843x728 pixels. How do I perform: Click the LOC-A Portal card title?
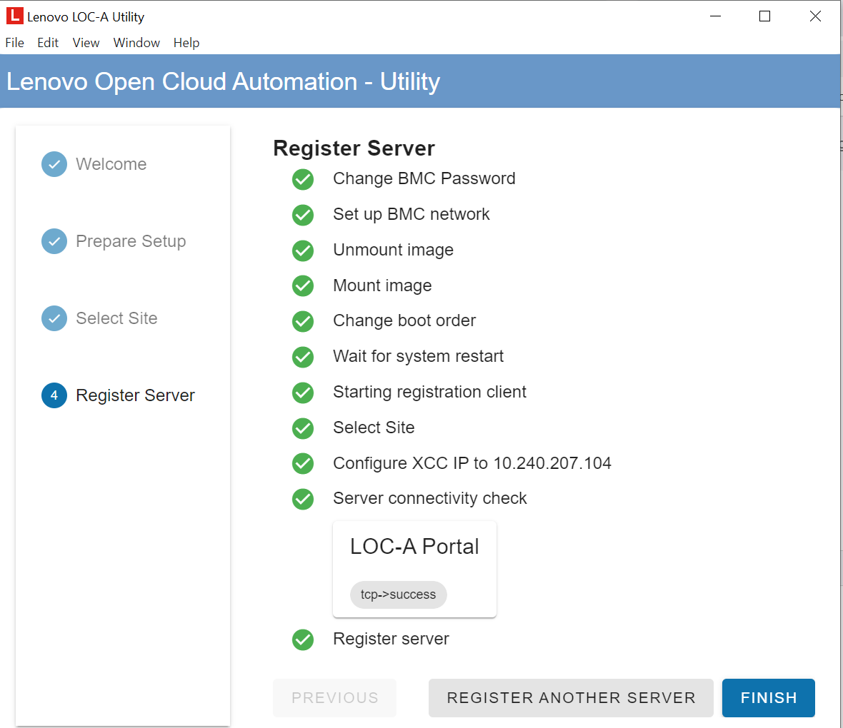tap(414, 547)
